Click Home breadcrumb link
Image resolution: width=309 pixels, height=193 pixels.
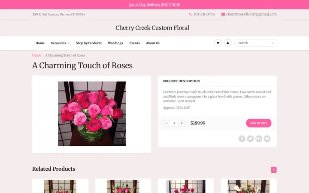[x=36, y=55]
